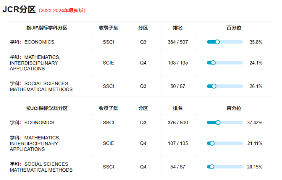Click the 103 / 135 ranking cell

point(178,63)
